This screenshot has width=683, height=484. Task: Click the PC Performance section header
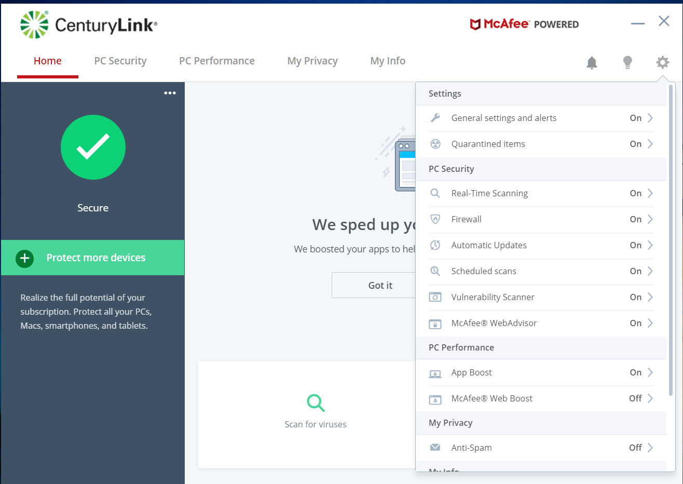point(541,347)
